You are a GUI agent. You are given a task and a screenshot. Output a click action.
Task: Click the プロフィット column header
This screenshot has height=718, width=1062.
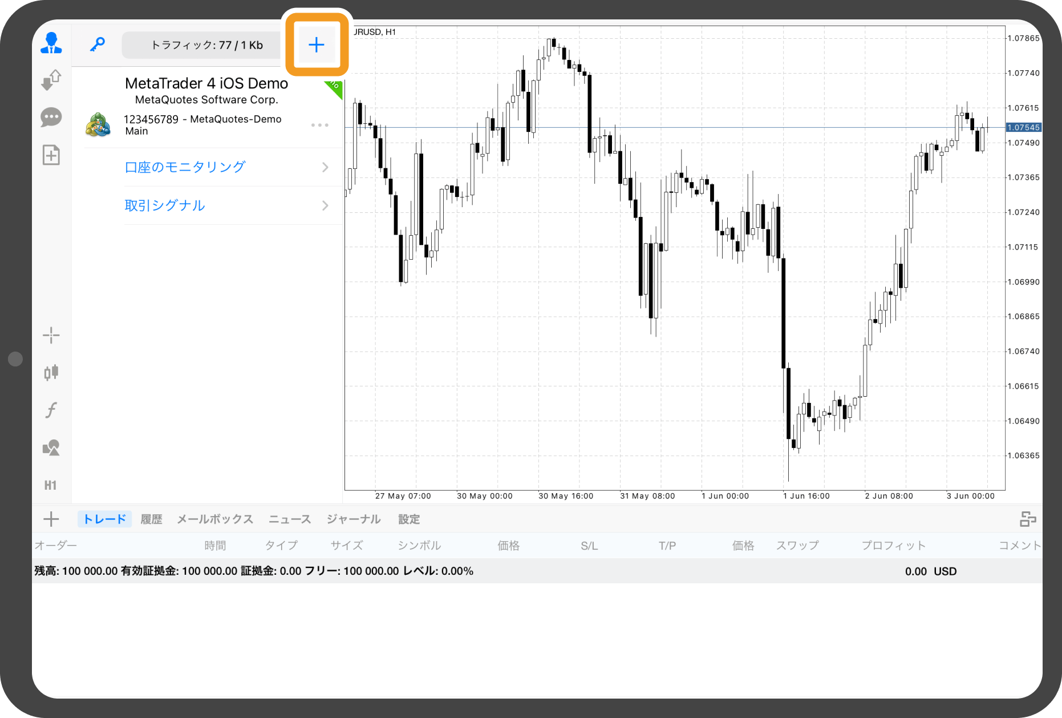pos(894,545)
